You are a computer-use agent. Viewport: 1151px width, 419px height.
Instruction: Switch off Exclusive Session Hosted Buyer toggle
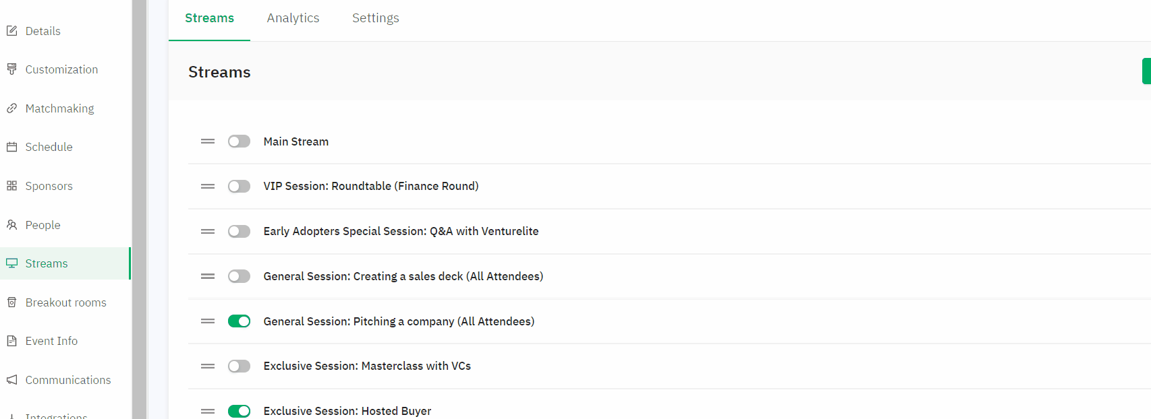click(239, 411)
